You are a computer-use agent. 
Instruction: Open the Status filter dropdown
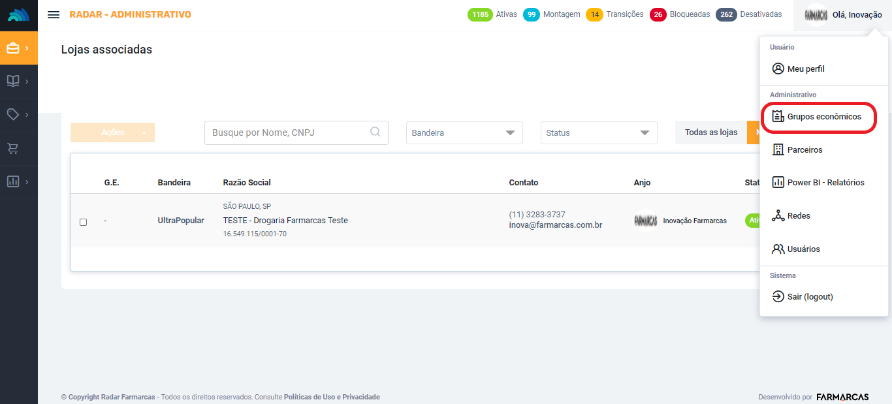point(599,132)
